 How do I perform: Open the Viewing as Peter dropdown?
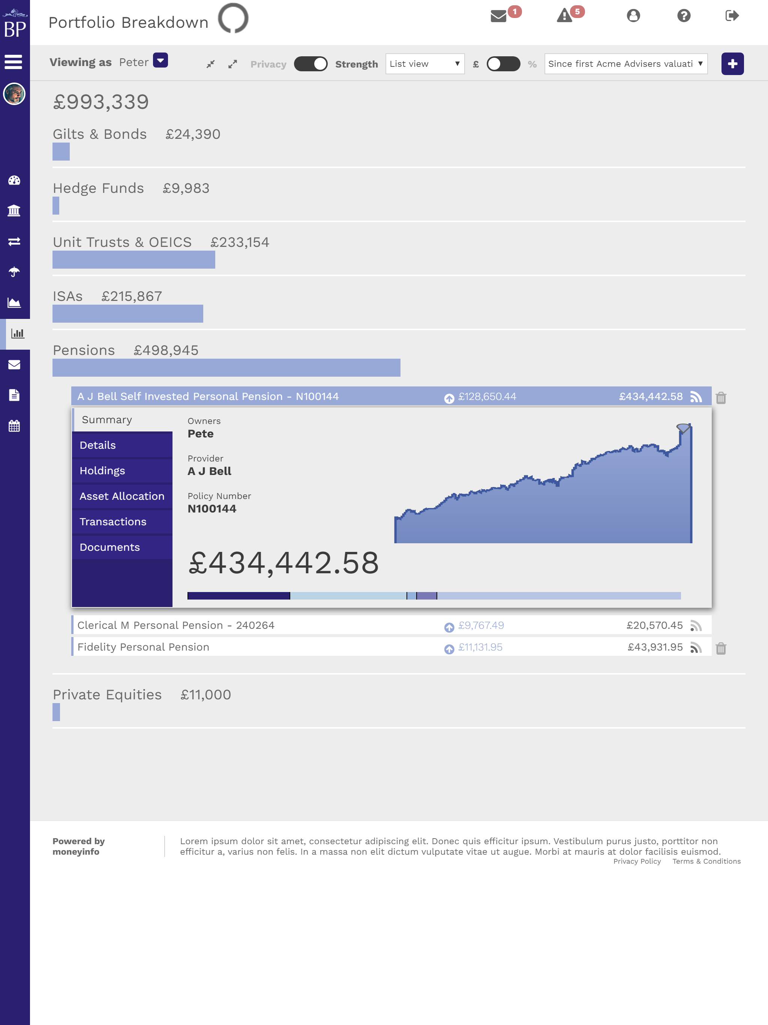pyautogui.click(x=160, y=60)
